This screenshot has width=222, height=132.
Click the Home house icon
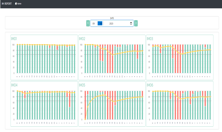[x=16, y=4]
